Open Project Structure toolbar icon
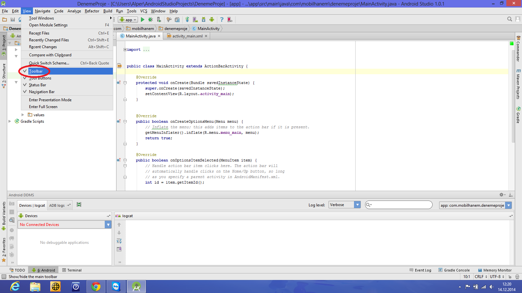 click(177, 20)
